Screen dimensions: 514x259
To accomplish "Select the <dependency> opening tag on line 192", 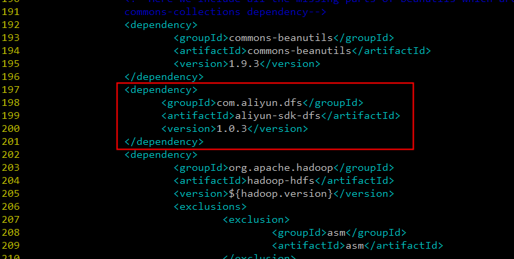I will [x=161, y=25].
